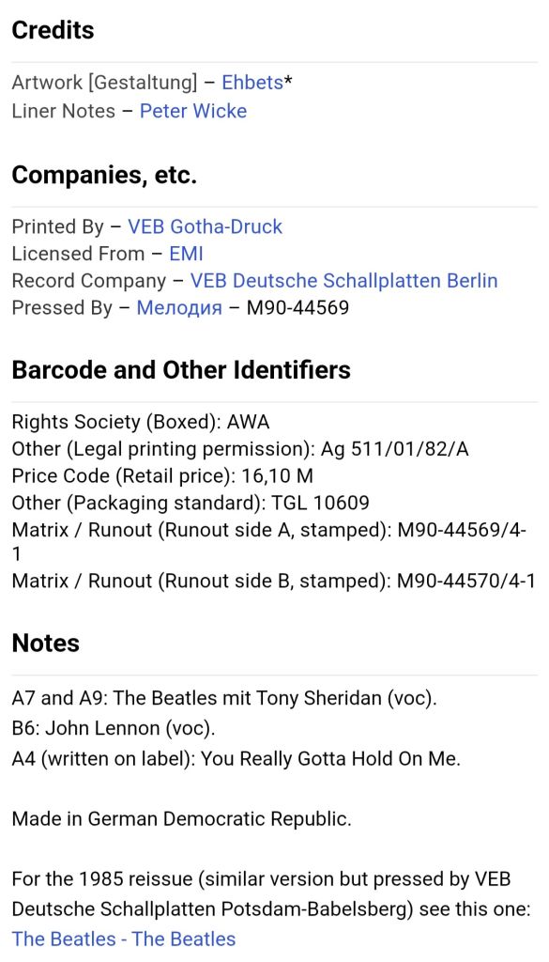Click the Ag 511/01/82/A printing permission text
The height and width of the screenshot is (962, 549).
coord(394,449)
